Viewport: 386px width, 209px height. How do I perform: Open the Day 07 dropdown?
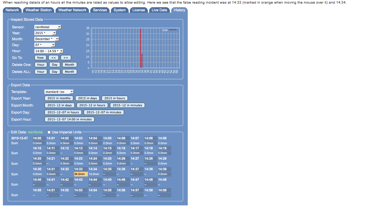click(44, 45)
